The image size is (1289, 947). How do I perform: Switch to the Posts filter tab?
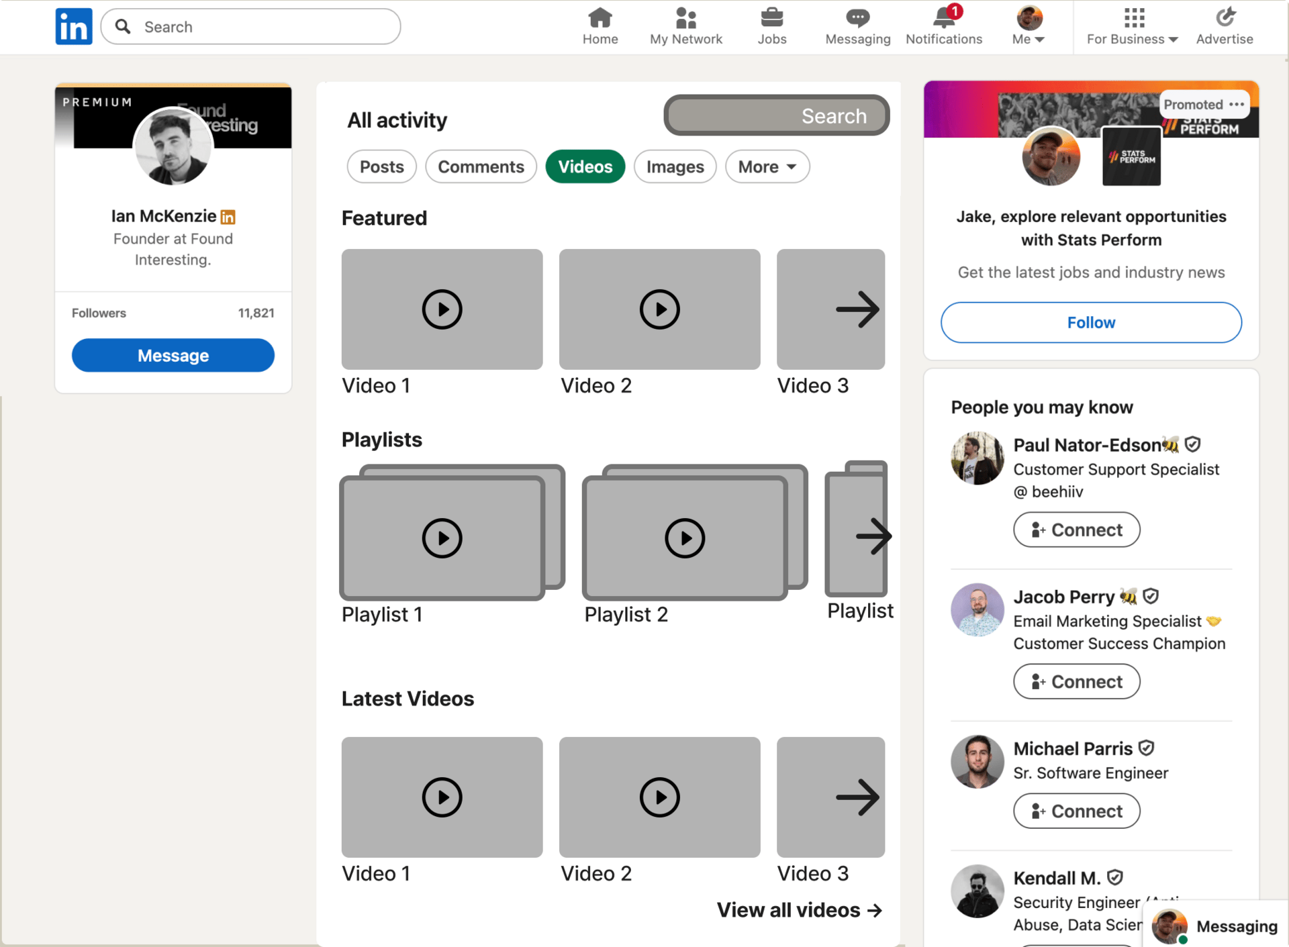tap(381, 166)
